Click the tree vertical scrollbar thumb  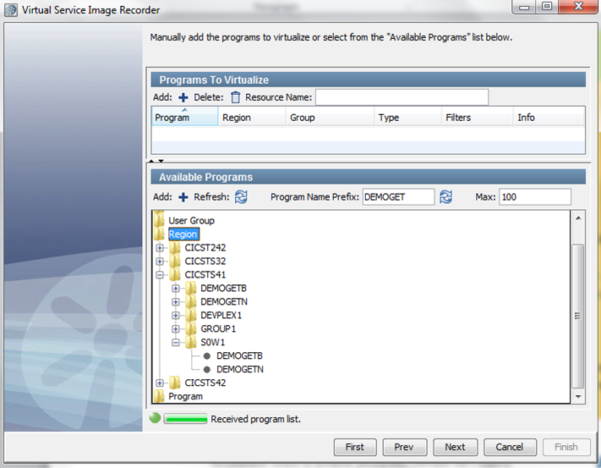[x=577, y=317]
